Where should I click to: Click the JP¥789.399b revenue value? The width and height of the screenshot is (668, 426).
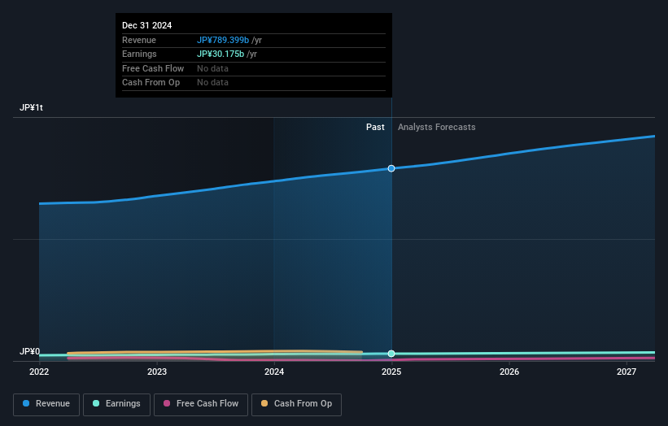click(x=223, y=40)
